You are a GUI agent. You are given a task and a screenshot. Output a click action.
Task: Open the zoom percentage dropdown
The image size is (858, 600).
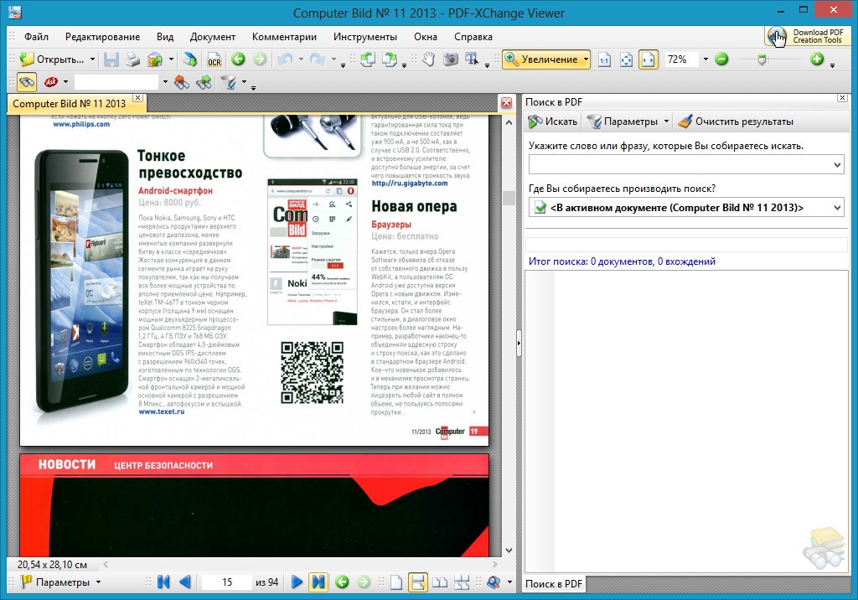tap(706, 59)
